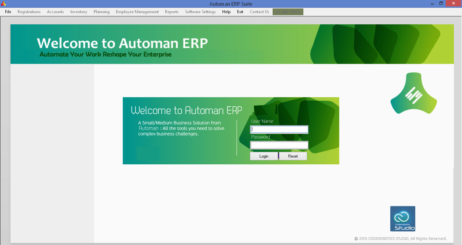The height and width of the screenshot is (245, 462).
Task: Open the Reports menu
Action: pyautogui.click(x=172, y=12)
